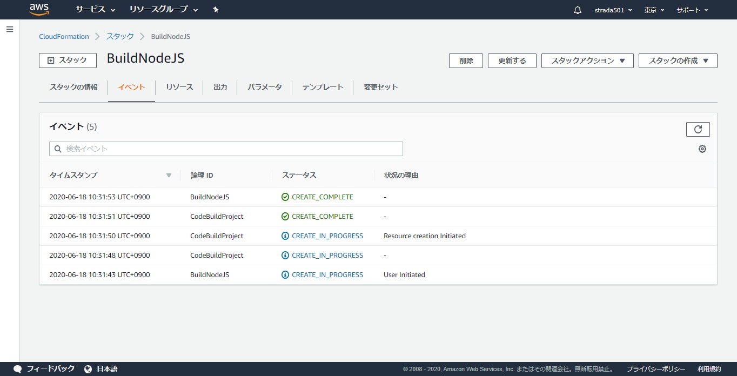Click the 削除 button to delete the stack

coord(465,61)
